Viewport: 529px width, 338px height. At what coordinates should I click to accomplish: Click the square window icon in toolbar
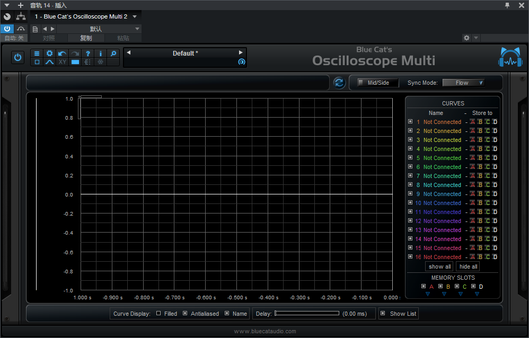click(x=37, y=62)
